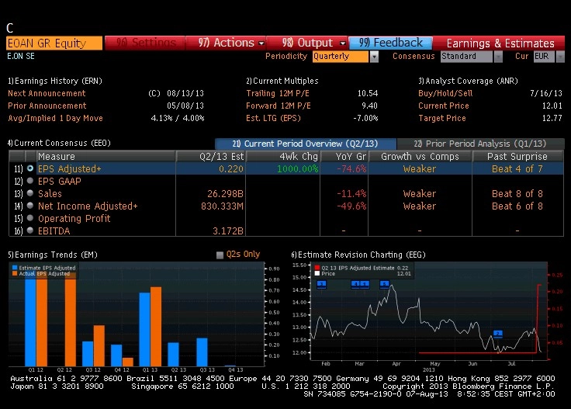Viewport: 571px width, 409px height.
Task: Select the Operating Profit radio button
Action: coord(30,218)
